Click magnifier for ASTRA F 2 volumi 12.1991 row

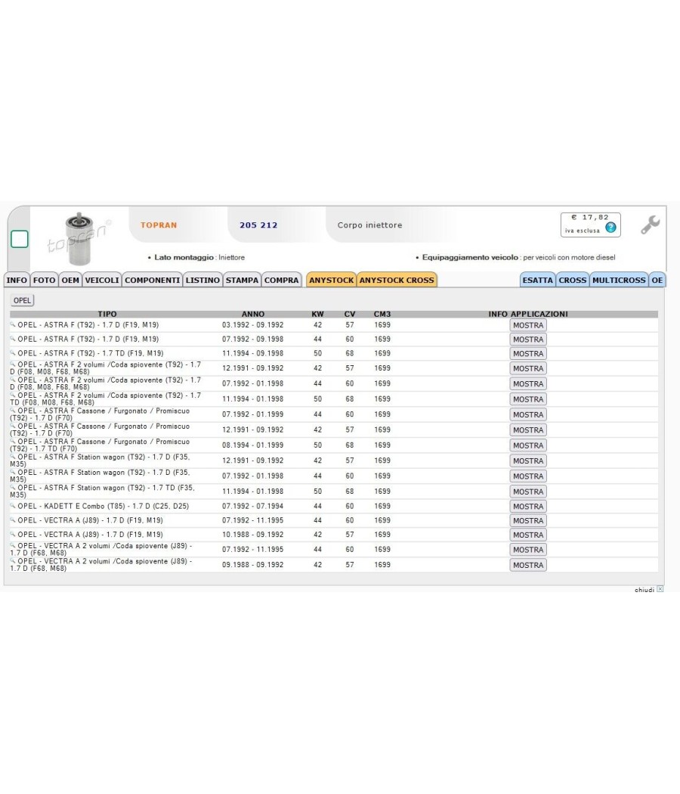(x=13, y=364)
